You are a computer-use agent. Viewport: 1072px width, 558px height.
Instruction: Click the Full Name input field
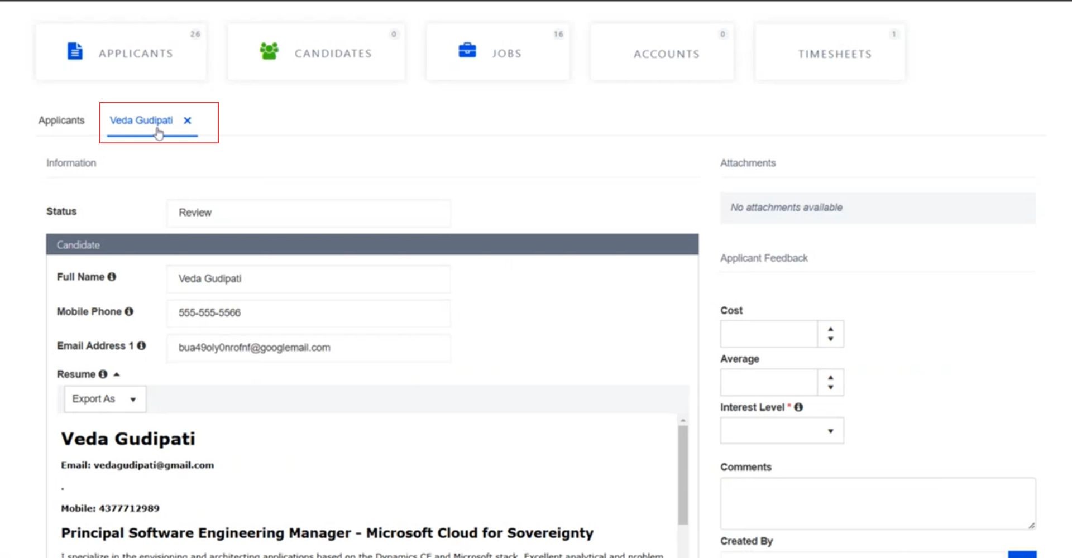click(309, 278)
